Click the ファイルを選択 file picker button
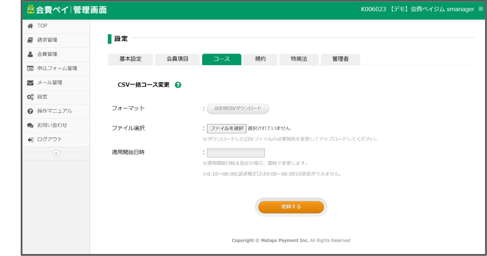This screenshot has height=256, width=487. pyautogui.click(x=226, y=128)
